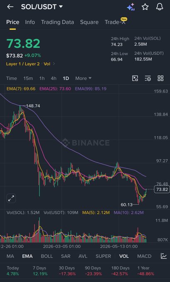Tap the MA(10): 2.62M volume label
This screenshot has height=282, width=170.
129,213
